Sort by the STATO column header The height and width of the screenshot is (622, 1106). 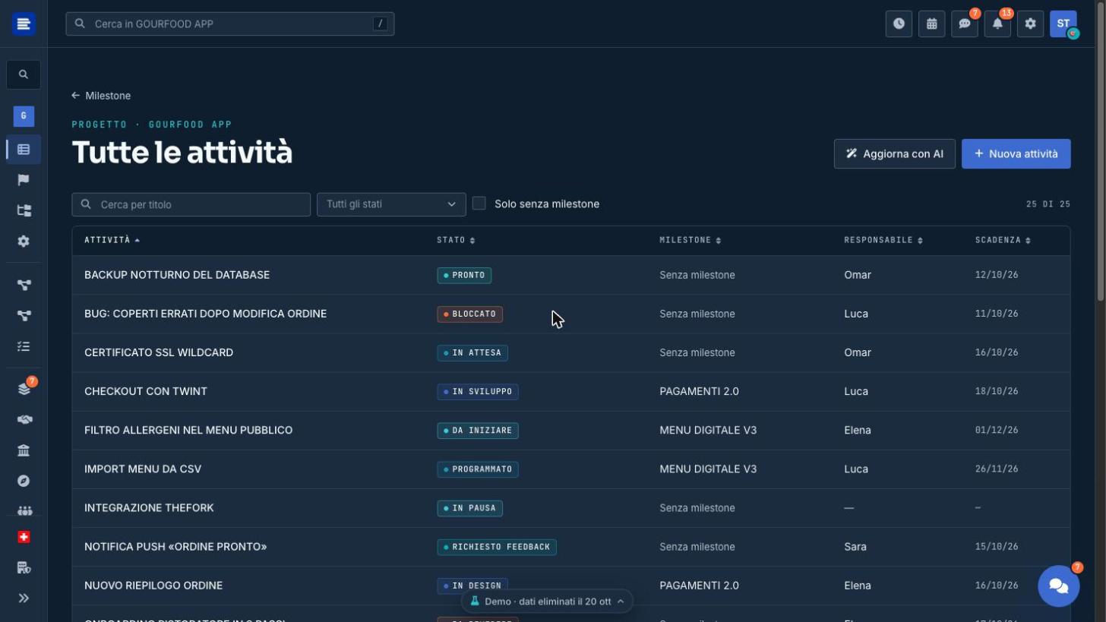pyautogui.click(x=456, y=240)
